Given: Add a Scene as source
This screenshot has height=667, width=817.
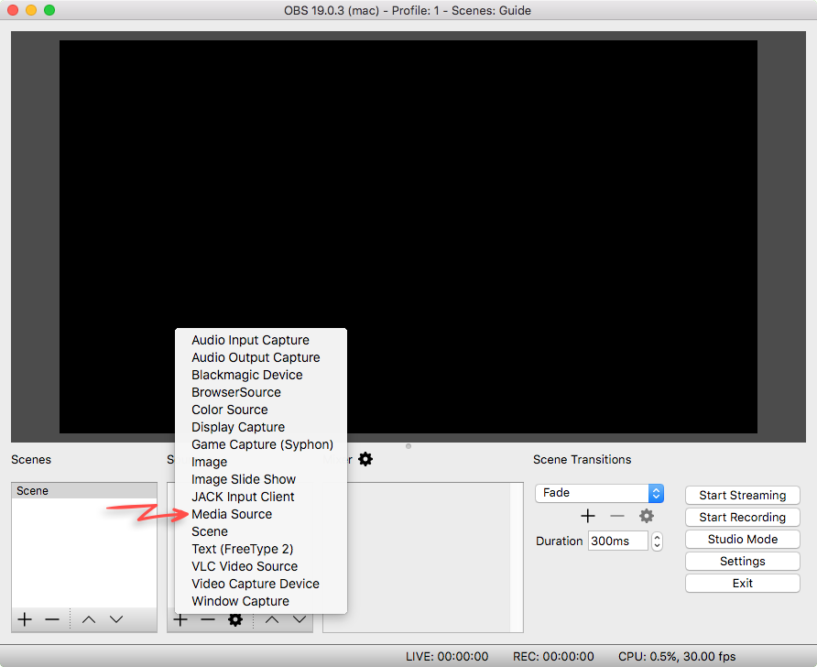Looking at the screenshot, I should click(x=261, y=531).
